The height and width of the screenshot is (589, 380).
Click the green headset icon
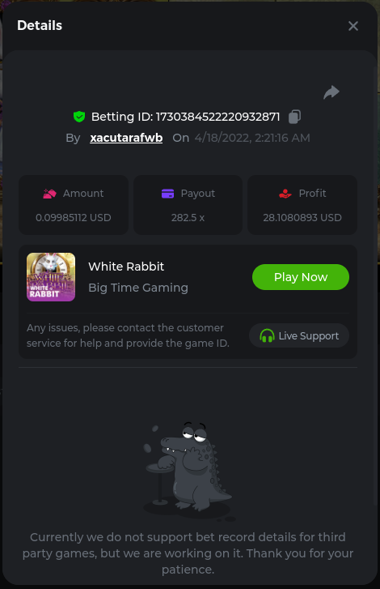click(x=267, y=335)
